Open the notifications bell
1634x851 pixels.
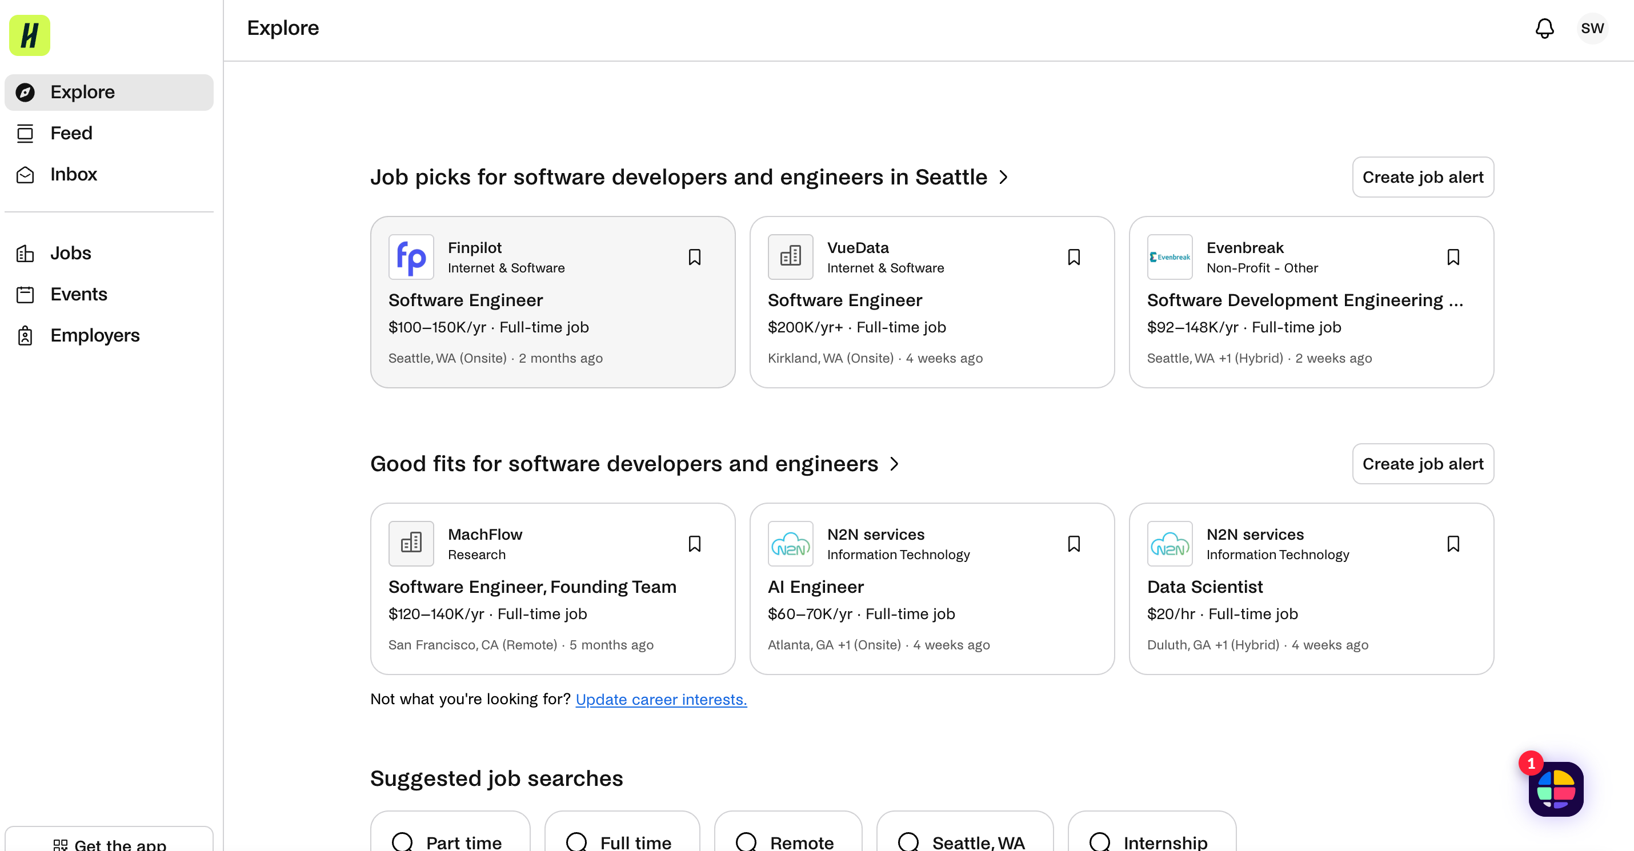pos(1544,29)
